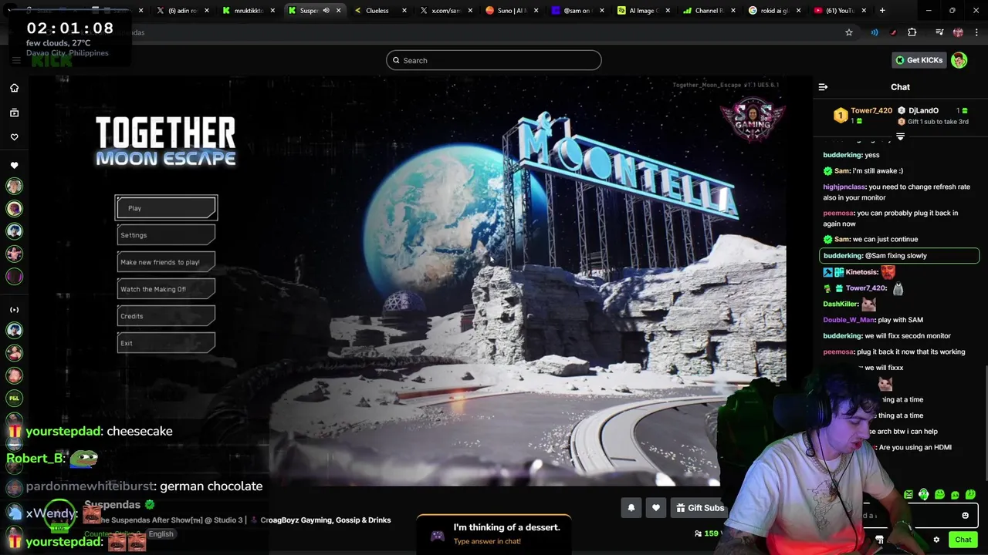Open Credits in the game menu
Viewport: 988px width, 555px height.
point(166,316)
